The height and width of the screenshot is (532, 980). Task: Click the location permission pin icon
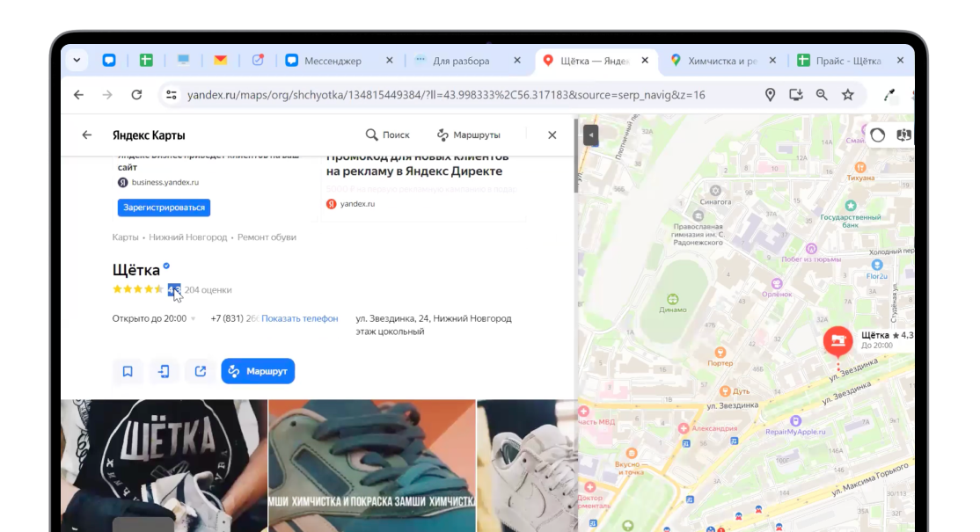pos(770,95)
